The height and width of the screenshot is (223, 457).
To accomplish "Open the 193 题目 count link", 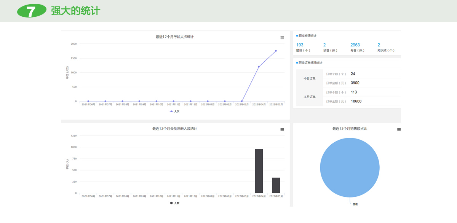I will click(300, 45).
